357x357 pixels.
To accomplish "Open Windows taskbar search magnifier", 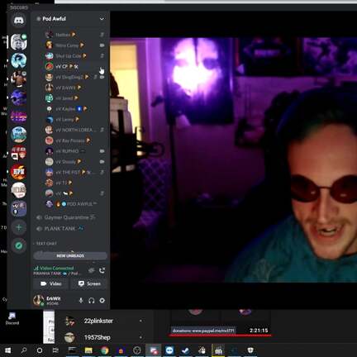I will click(x=24, y=350).
